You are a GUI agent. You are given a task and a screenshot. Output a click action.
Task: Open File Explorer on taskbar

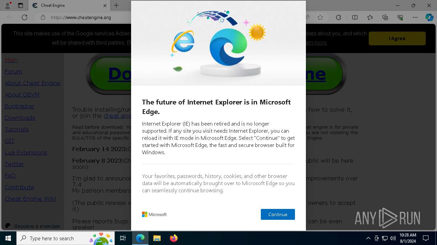pyautogui.click(x=157, y=238)
